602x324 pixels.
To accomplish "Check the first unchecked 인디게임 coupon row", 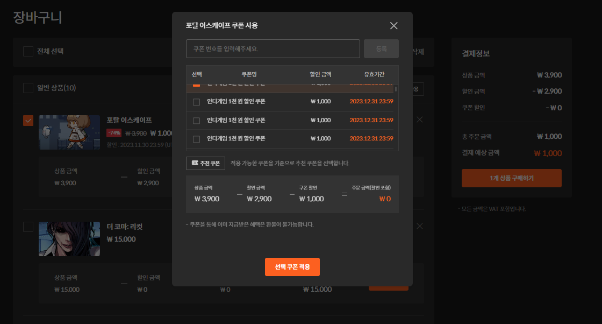I will point(196,102).
